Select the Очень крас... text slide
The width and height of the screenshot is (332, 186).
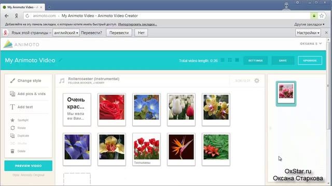click(x=77, y=110)
